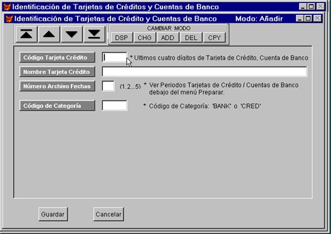Click the fox icon in inner window title
The width and height of the screenshot is (331, 234).
point(9,19)
